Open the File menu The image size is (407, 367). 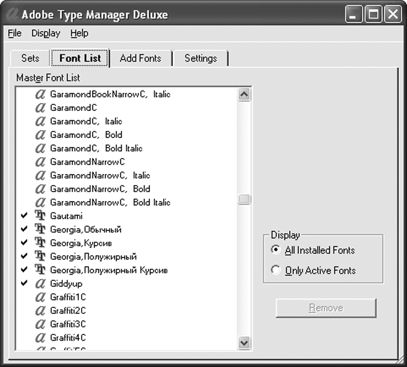[x=15, y=33]
